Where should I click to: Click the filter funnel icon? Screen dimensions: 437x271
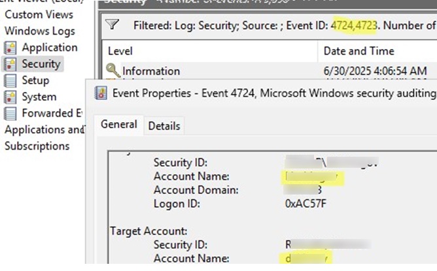[x=113, y=25]
